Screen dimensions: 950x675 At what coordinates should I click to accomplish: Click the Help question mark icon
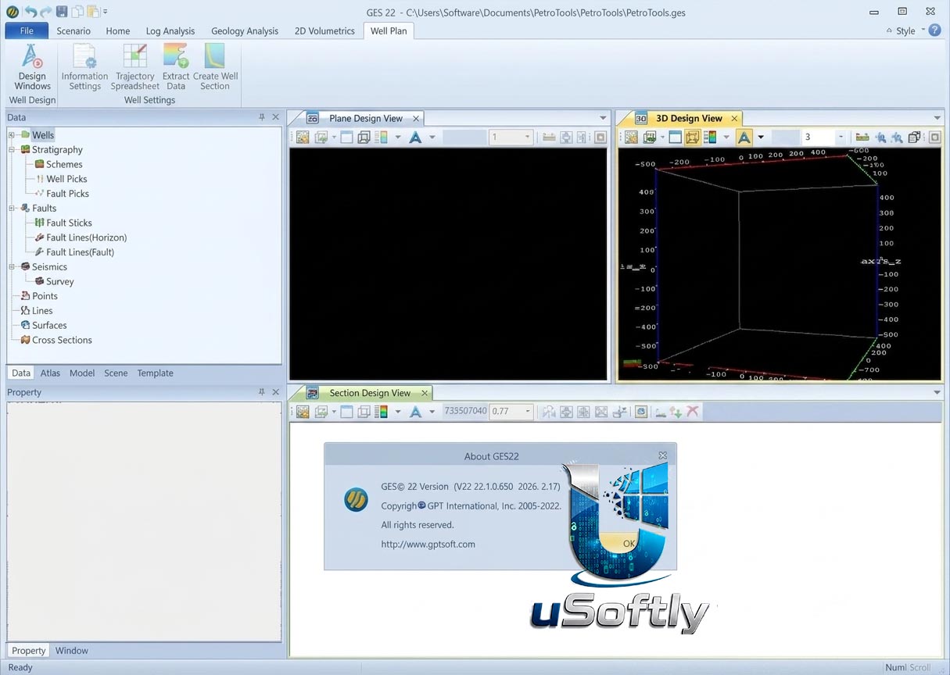(934, 30)
